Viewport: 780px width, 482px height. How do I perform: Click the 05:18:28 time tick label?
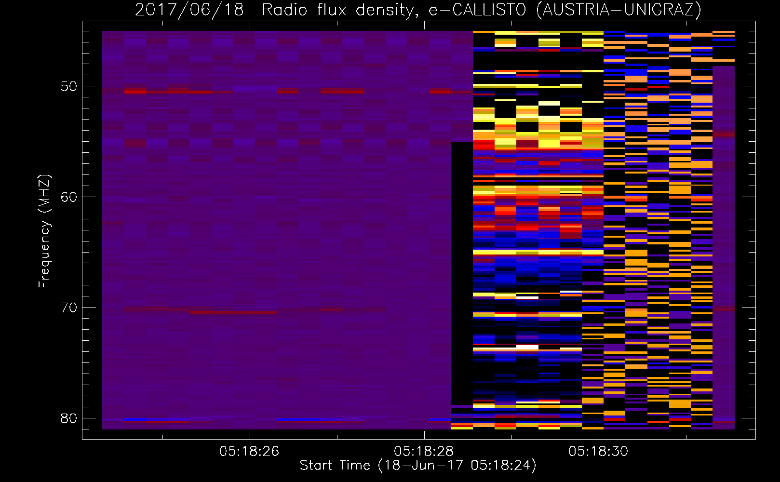pyautogui.click(x=424, y=451)
